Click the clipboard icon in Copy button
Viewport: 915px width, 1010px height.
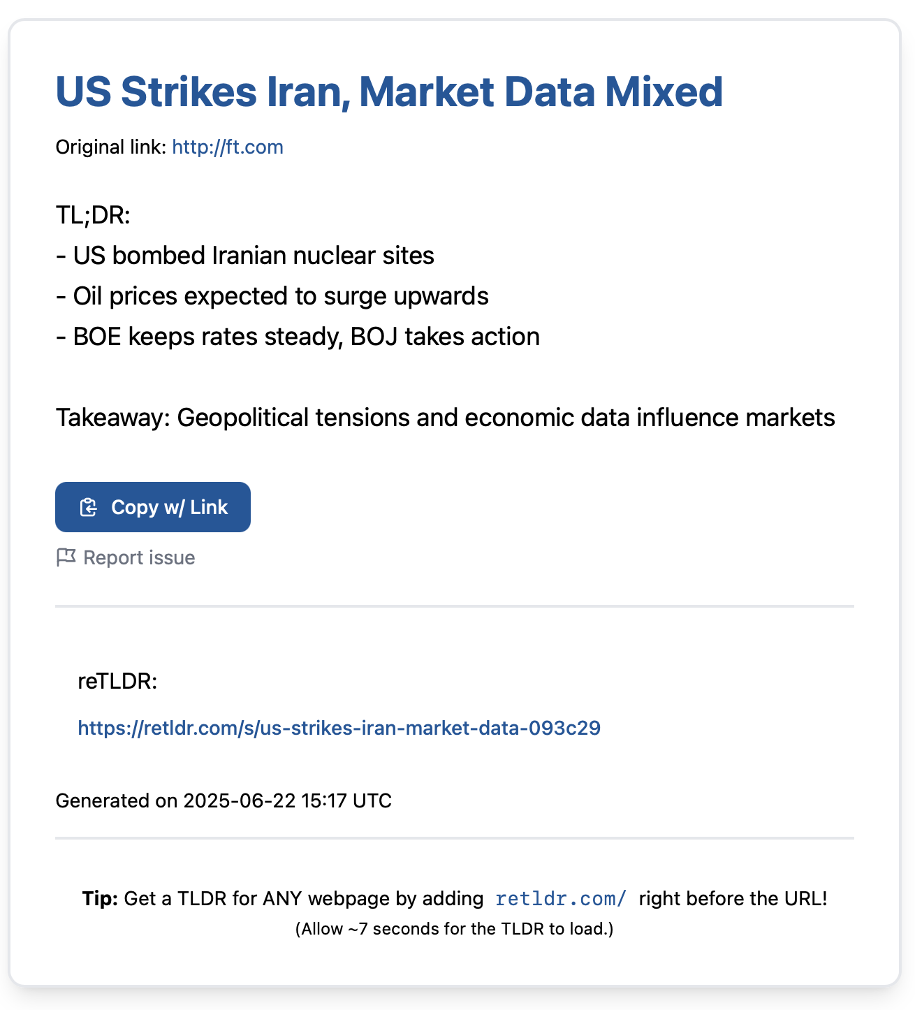pos(89,507)
